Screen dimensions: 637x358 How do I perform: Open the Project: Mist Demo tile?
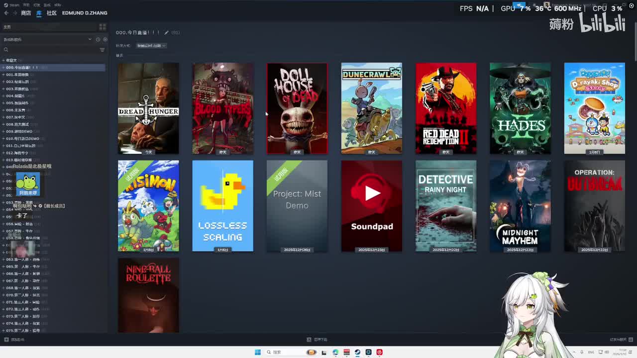[297, 206]
